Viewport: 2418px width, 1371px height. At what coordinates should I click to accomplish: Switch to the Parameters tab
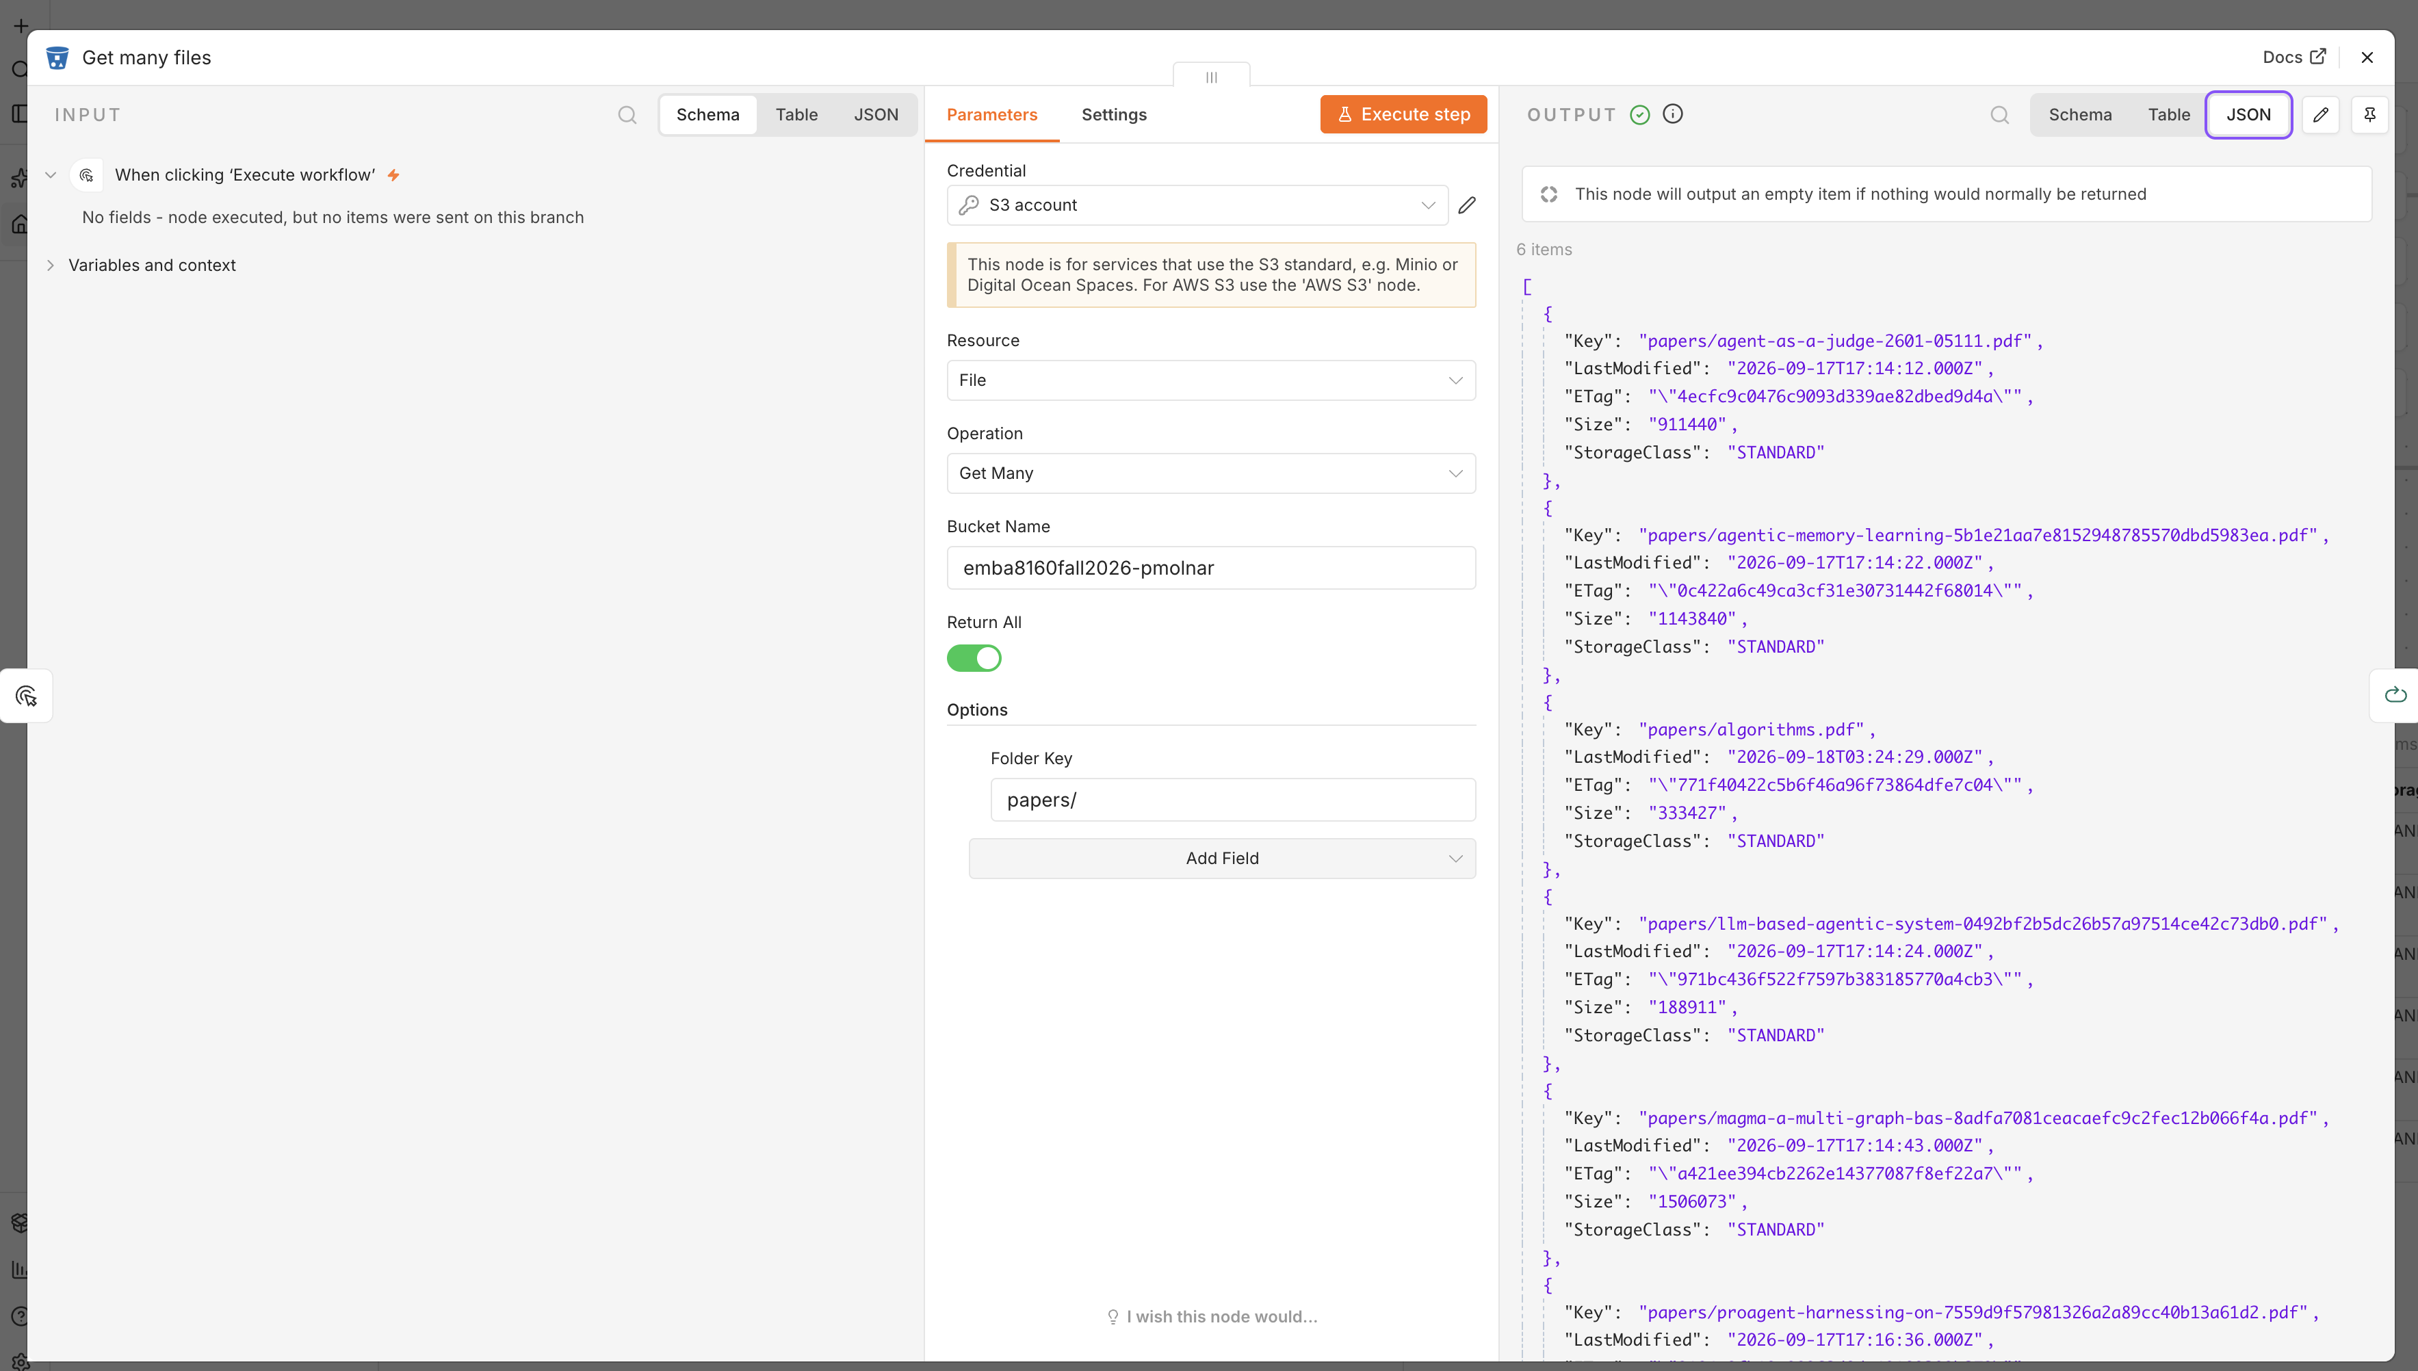coord(991,115)
